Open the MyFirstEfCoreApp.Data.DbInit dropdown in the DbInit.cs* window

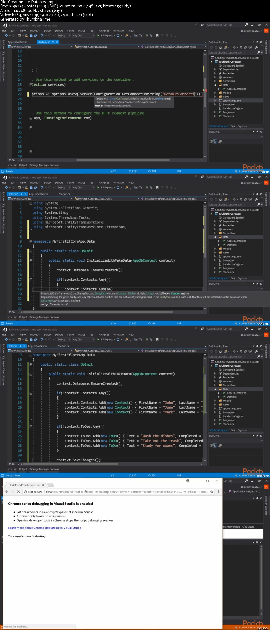click(106, 199)
